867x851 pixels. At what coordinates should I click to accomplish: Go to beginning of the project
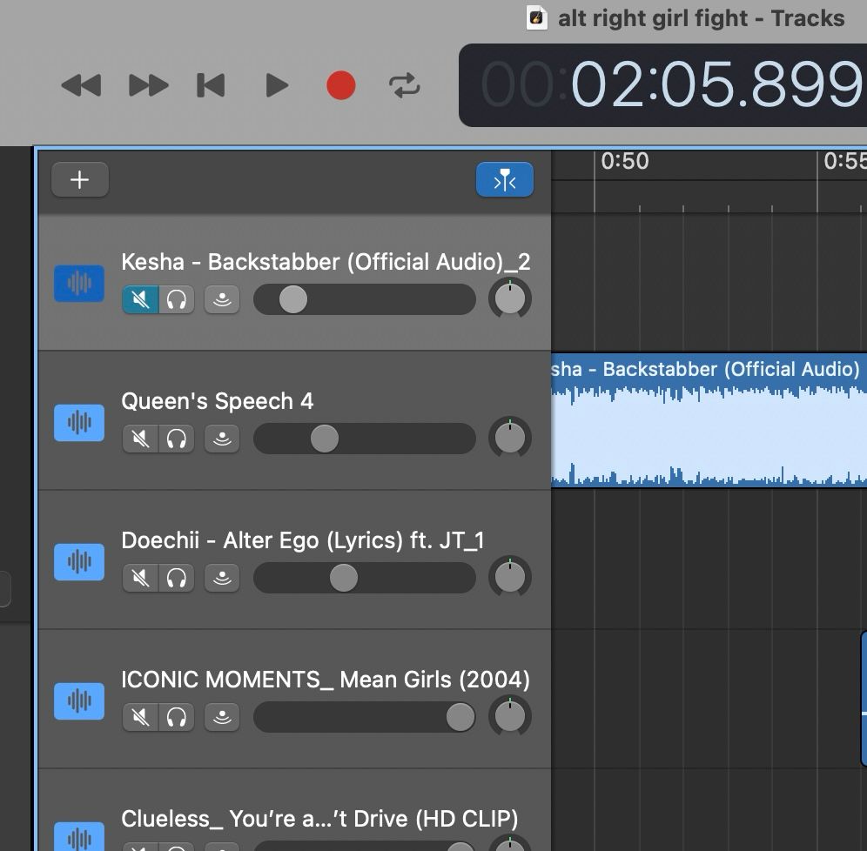tap(211, 85)
